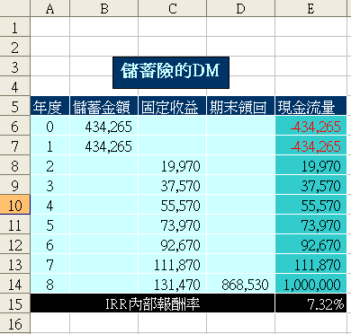
Task: Select the year 0 cell
Action: tap(49, 126)
